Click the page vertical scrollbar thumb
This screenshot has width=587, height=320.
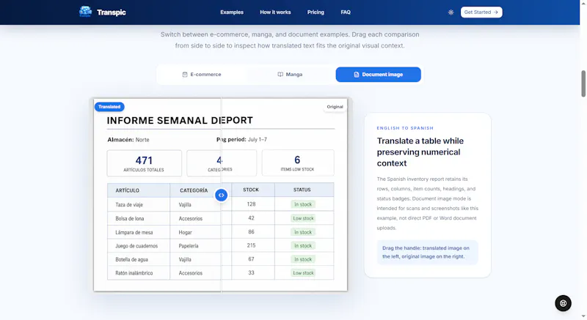tap(583, 83)
